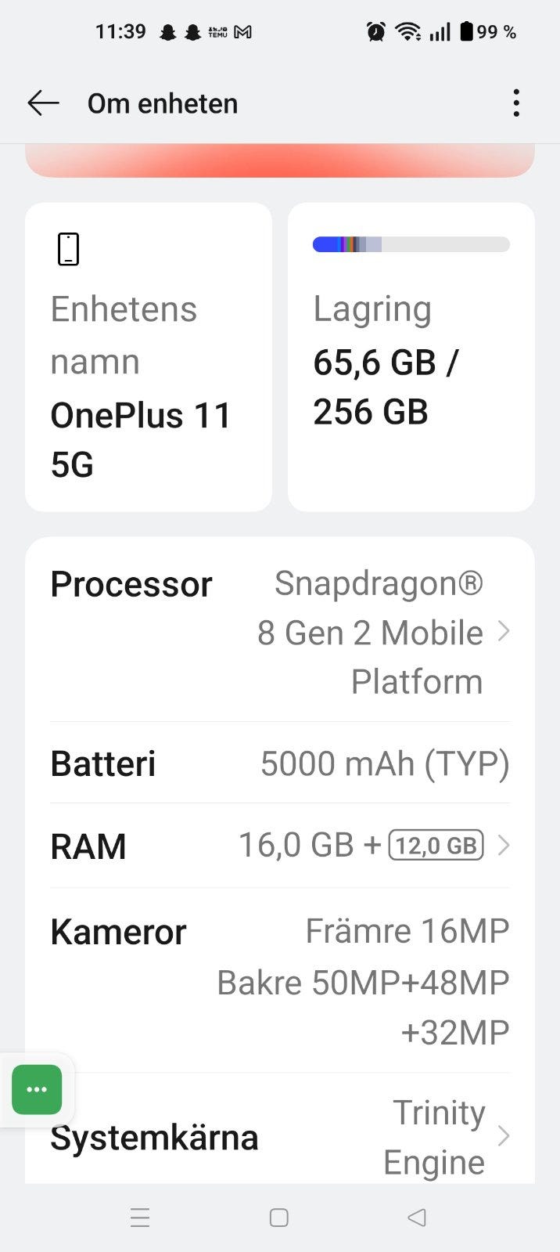Tap the battery status icon

[x=467, y=32]
